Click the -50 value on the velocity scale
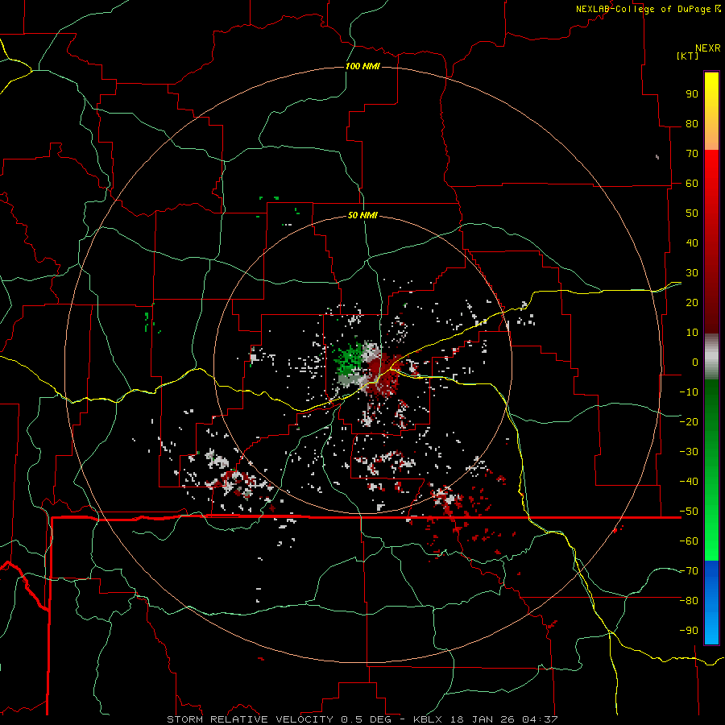725x725 pixels. pos(689,512)
